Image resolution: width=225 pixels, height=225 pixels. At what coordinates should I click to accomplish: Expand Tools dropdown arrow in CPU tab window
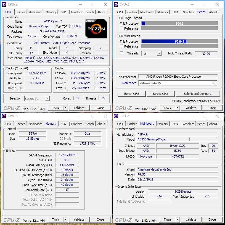[x=66, y=108]
